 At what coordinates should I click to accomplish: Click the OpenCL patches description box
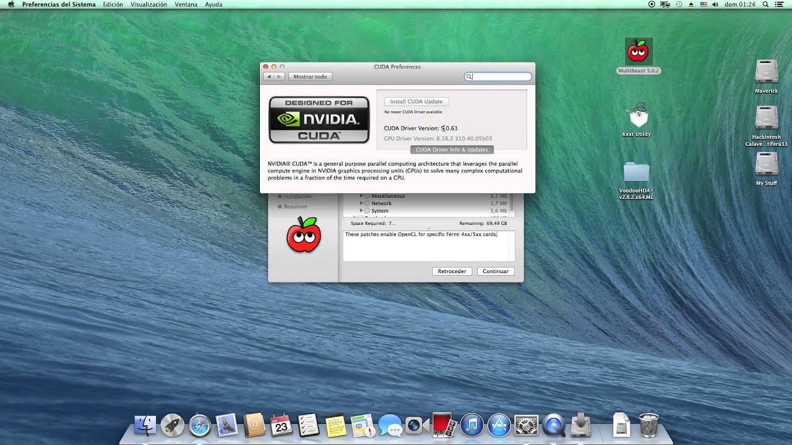(429, 246)
